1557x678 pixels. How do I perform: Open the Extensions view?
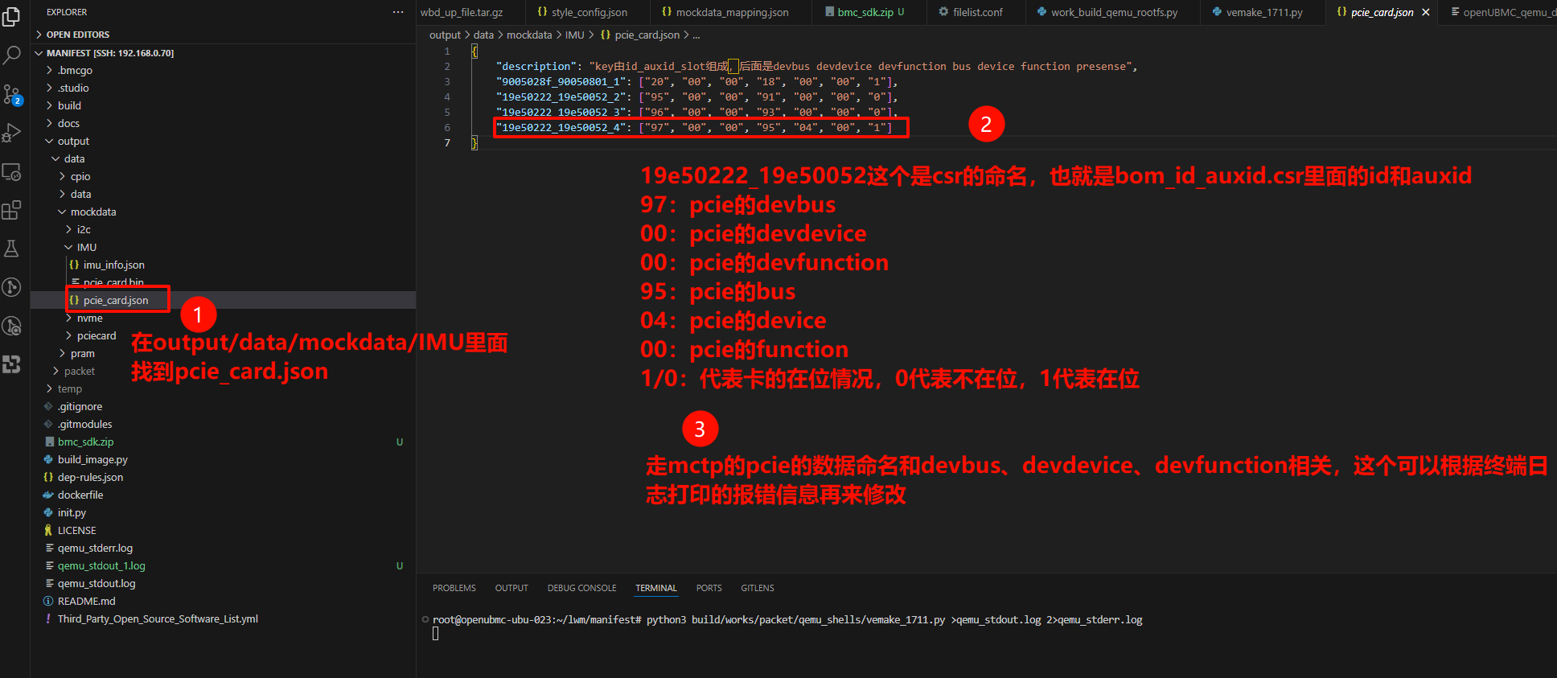point(12,210)
